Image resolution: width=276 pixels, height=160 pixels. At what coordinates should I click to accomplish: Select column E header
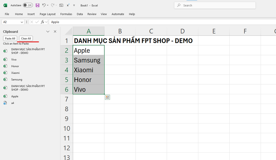pyautogui.click(x=214, y=31)
